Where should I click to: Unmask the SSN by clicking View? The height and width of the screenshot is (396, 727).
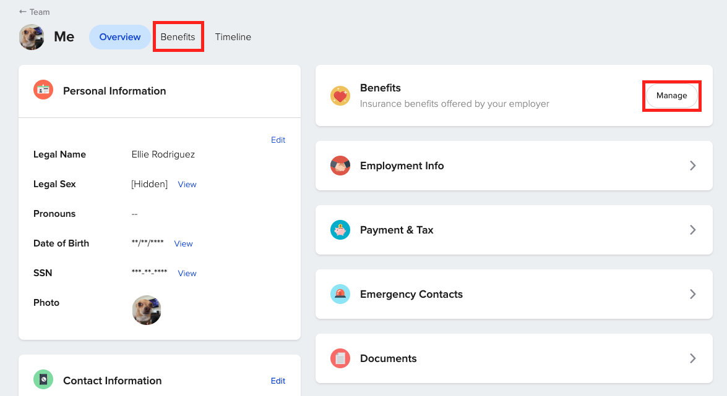[x=187, y=273]
